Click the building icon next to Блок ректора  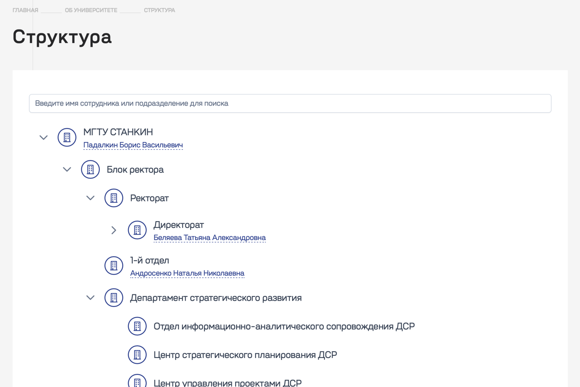pyautogui.click(x=90, y=169)
